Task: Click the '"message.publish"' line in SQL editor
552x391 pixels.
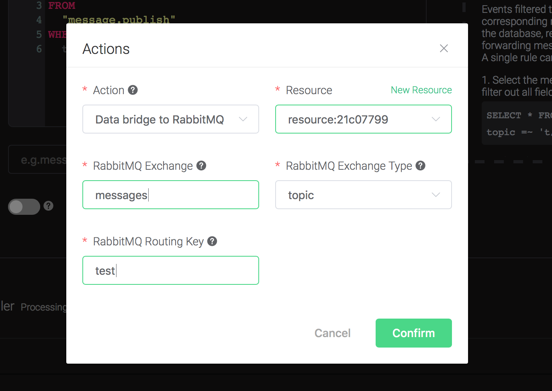Action: click(119, 19)
